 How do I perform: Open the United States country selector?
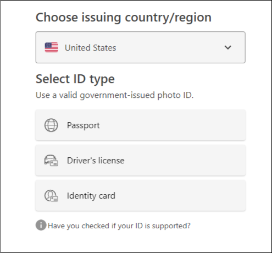pyautogui.click(x=141, y=47)
